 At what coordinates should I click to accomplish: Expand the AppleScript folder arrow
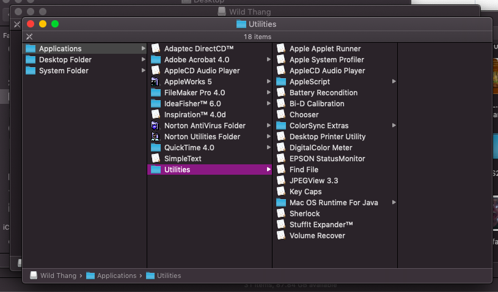[394, 82]
